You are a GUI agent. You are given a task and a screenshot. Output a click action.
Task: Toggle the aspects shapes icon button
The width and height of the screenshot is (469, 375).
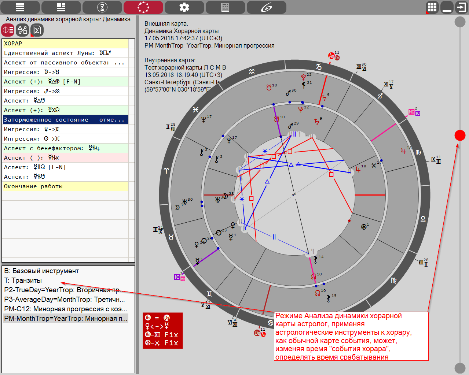click(x=22, y=30)
